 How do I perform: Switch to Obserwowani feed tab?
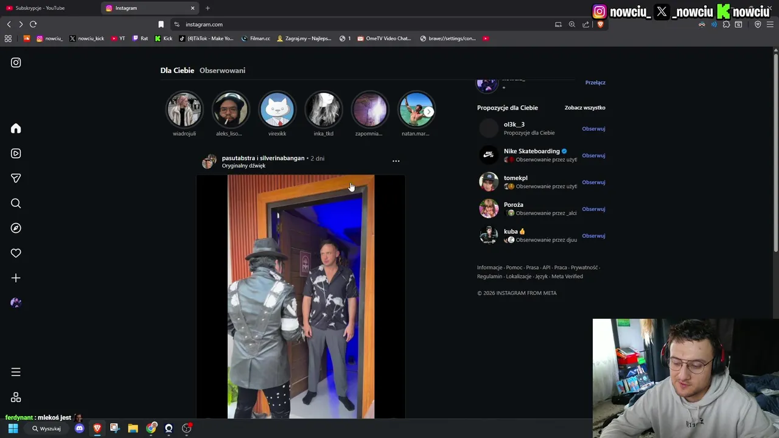tap(222, 71)
